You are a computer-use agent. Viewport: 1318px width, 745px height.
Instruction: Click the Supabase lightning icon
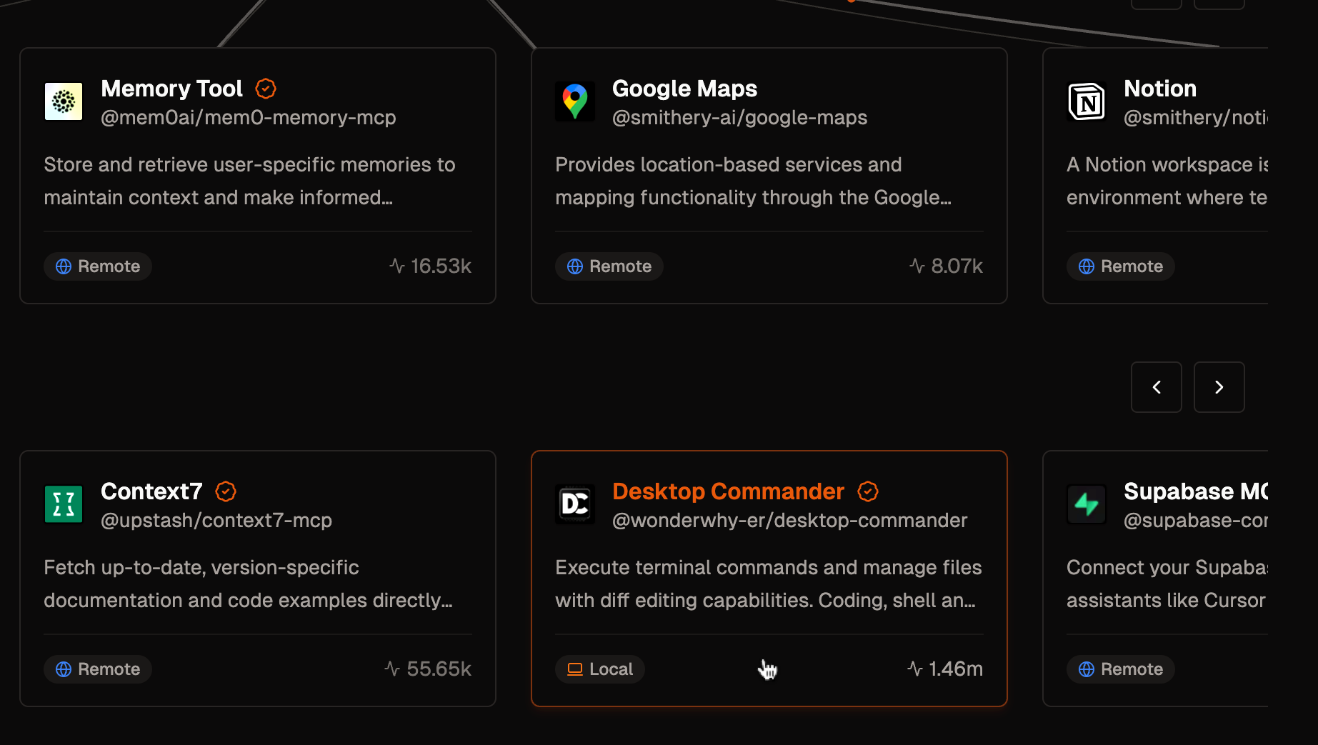tap(1087, 504)
